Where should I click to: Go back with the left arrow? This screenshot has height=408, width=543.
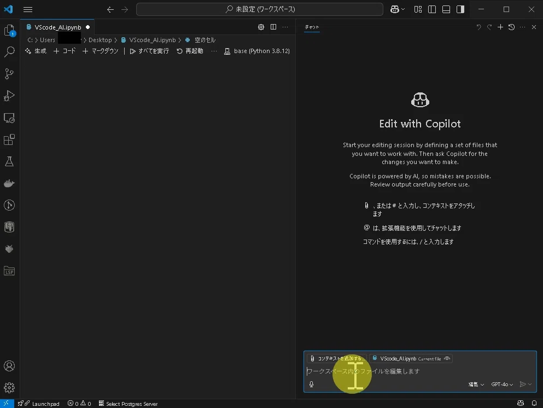coord(110,9)
